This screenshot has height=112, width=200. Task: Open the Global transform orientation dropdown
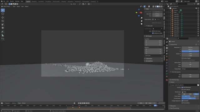74,4
